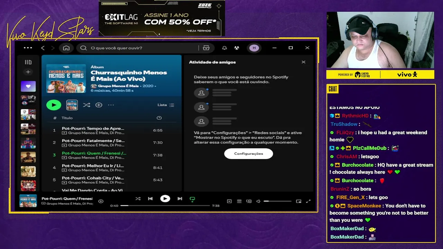Viewport: 443px width, 249px height.
Task: Click chat user 'SpaceMonkee' name
Action: coord(364,206)
